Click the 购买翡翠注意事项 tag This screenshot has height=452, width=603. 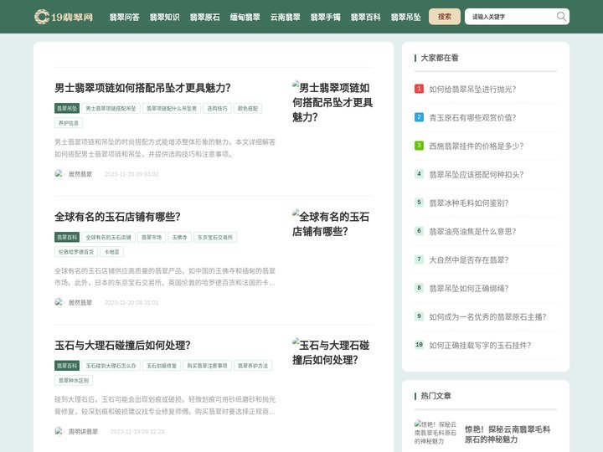point(208,366)
